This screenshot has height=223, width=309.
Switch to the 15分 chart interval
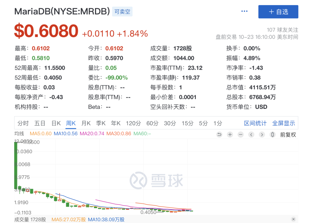[187, 123]
